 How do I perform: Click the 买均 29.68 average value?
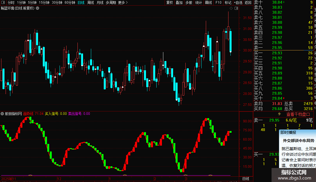[277, 109]
